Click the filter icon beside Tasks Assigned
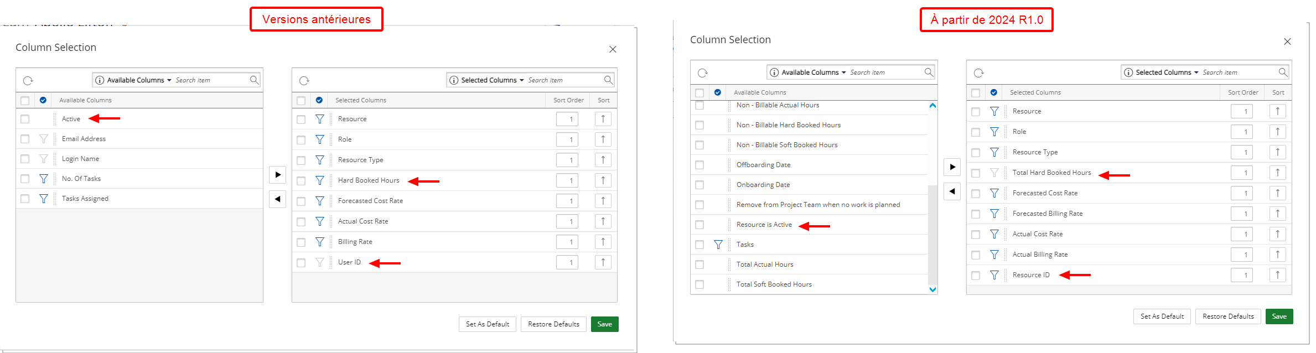Screen dimensions: 1316x353 pyautogui.click(x=43, y=199)
